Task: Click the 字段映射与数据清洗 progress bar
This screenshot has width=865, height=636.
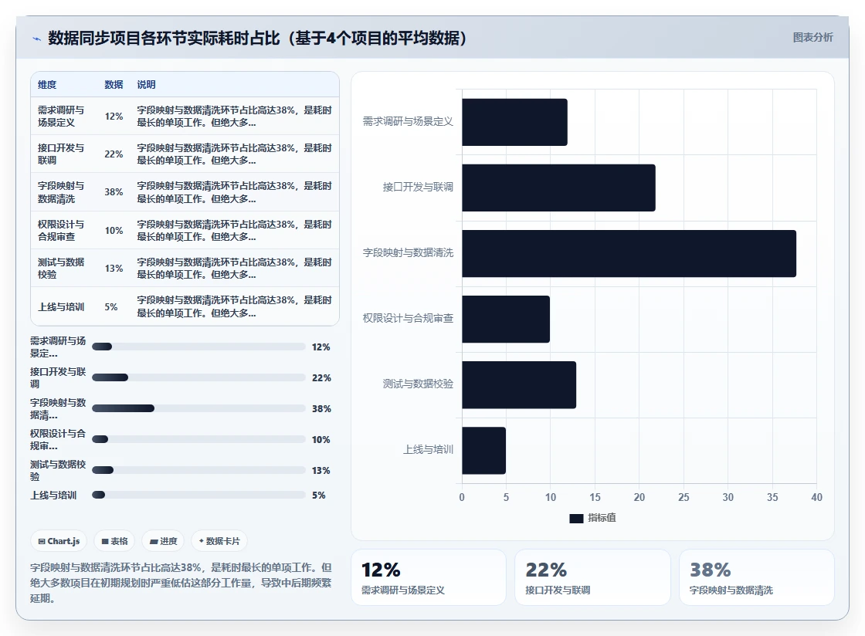Action: (198, 408)
